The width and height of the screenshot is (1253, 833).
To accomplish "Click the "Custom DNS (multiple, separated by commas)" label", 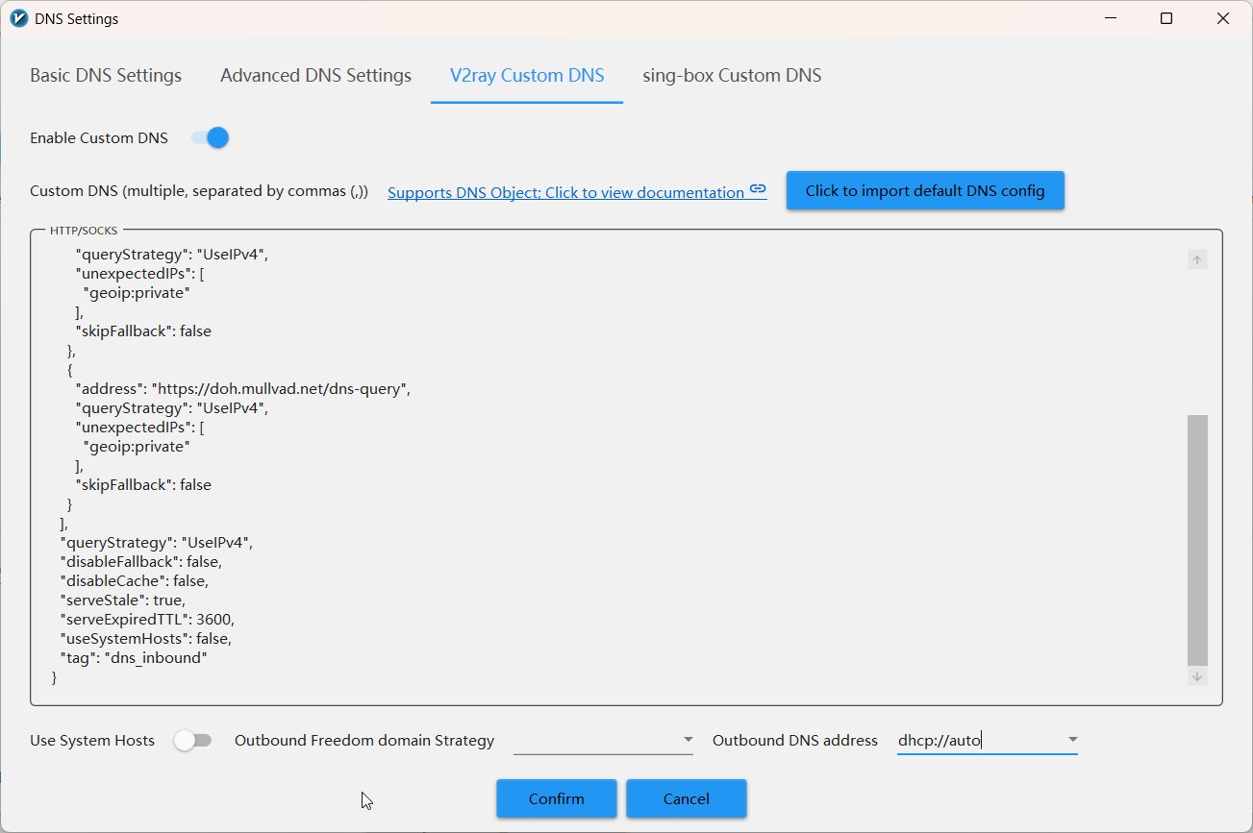I will tap(199, 191).
